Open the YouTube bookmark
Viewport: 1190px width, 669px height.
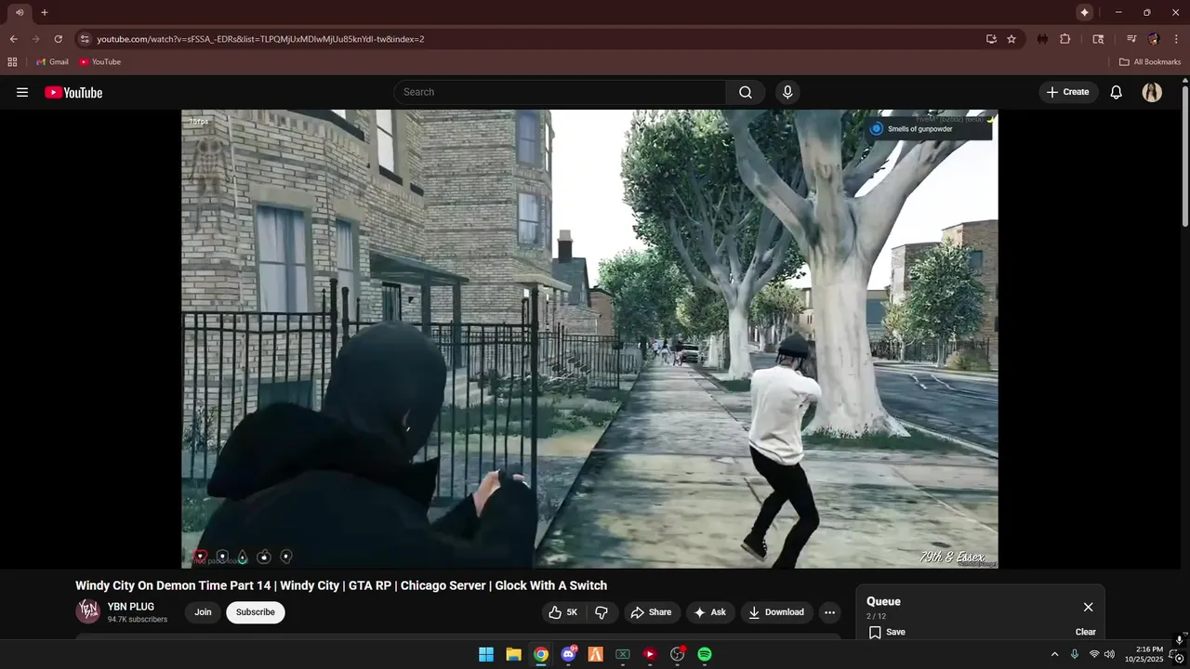pos(99,61)
